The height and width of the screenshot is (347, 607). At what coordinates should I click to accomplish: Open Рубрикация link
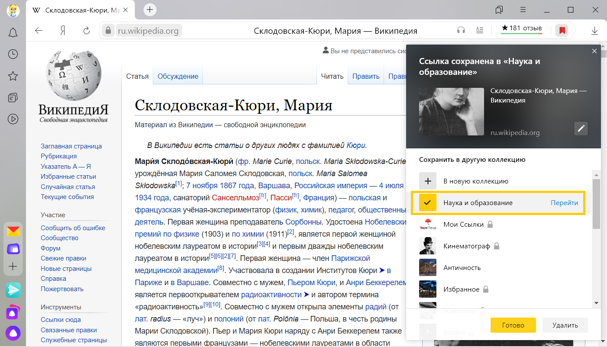pos(59,156)
